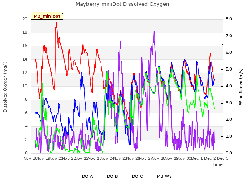Click the Nov 18 x-axis tick label

[x=30, y=158]
